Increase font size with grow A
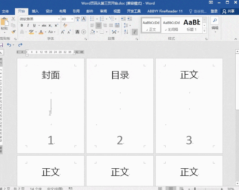 (x=62, y=32)
